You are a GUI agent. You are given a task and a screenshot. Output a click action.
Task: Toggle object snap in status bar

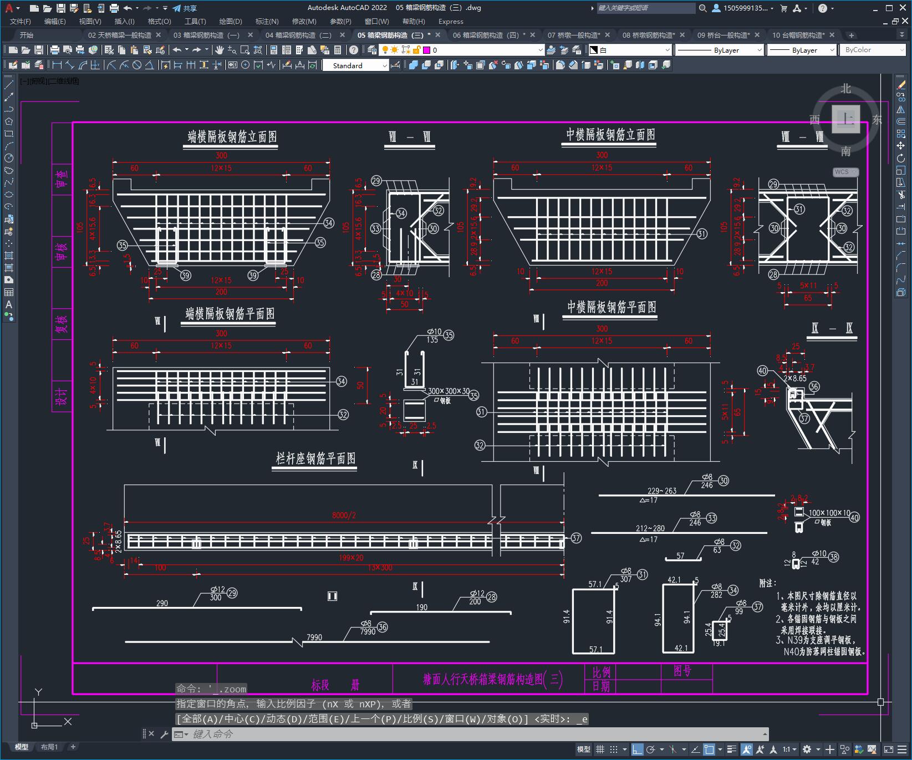[x=709, y=749]
